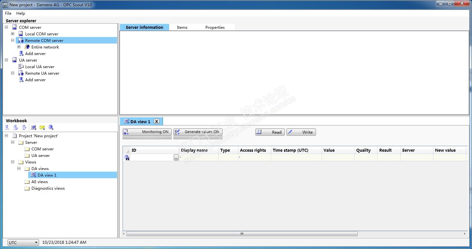Image resolution: width=472 pixels, height=249 pixels.
Task: Click the Server folder icon in Workbook
Action: [21, 142]
